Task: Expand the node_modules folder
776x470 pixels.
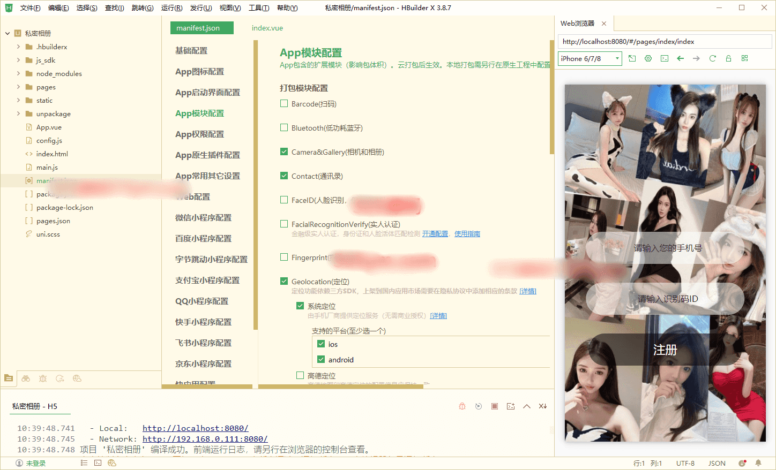Action: 18,73
